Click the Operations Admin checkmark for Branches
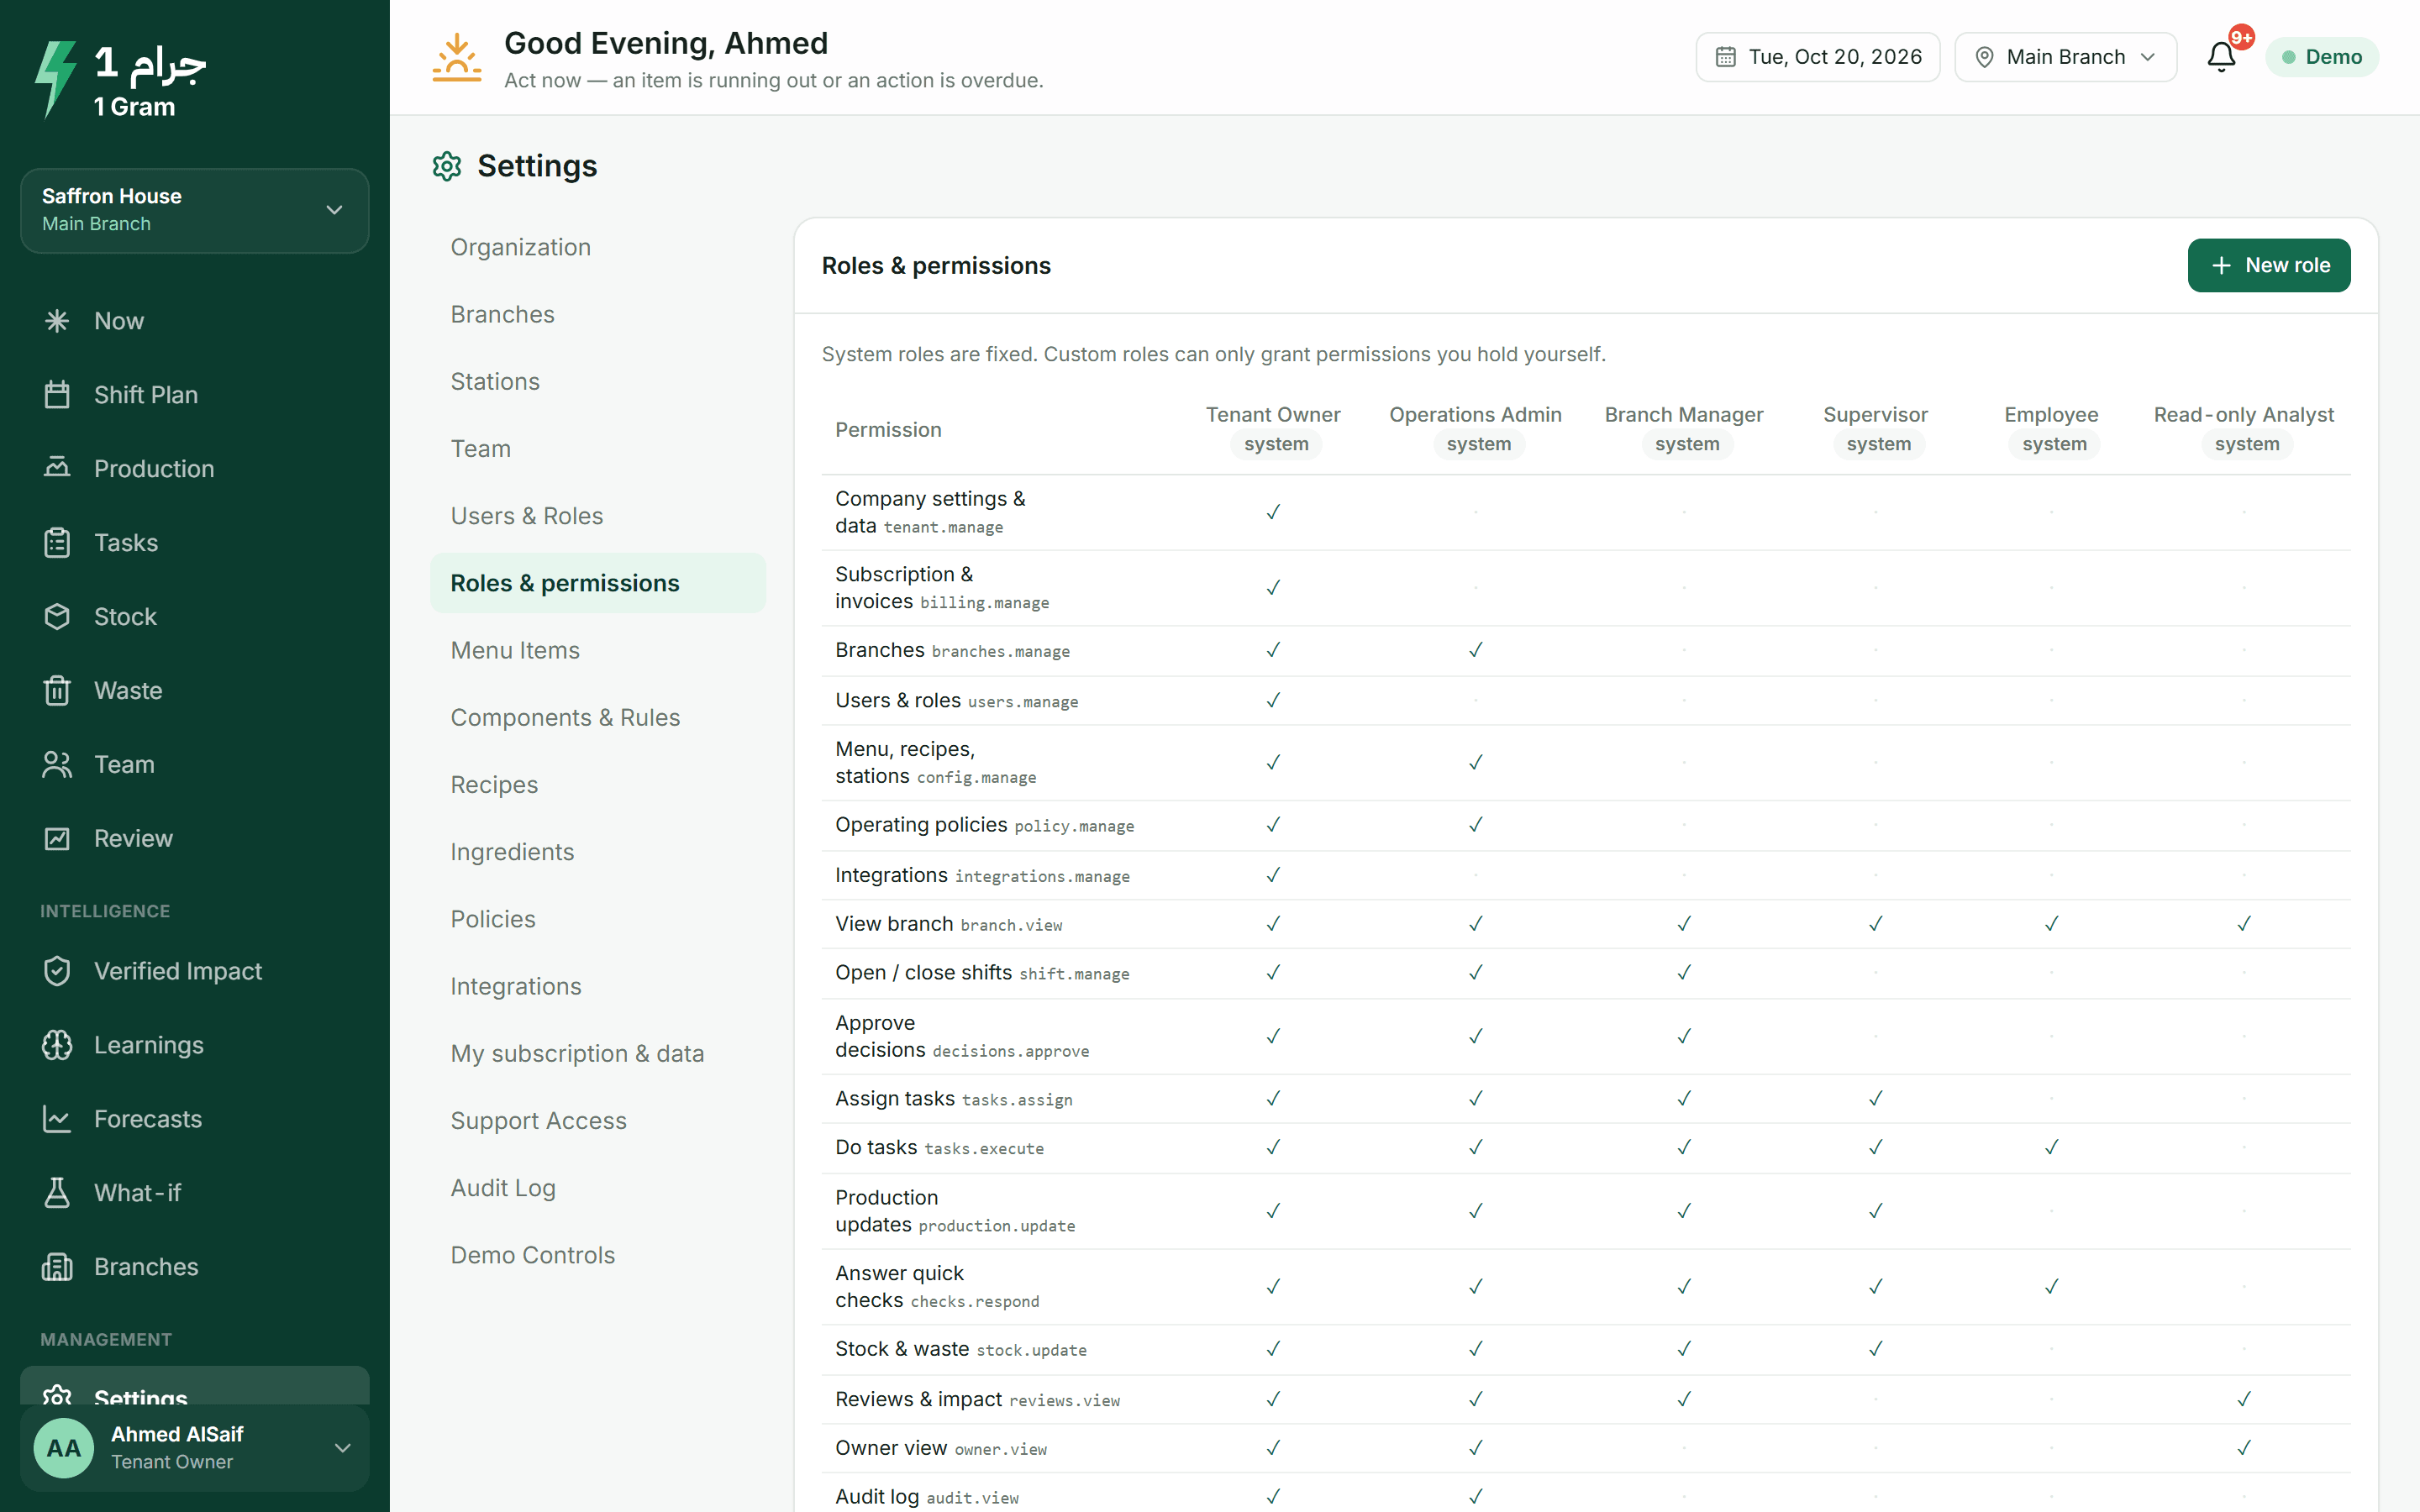The width and height of the screenshot is (2420, 1512). (1475, 650)
